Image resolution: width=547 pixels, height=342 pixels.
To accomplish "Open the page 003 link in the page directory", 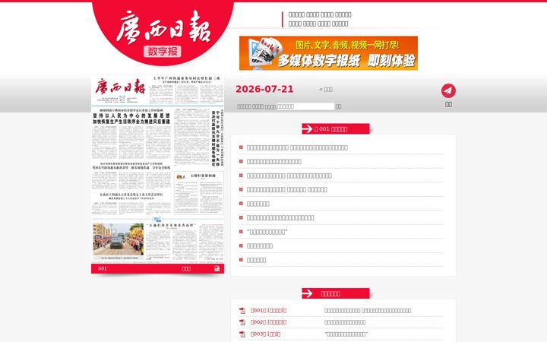I will click(265, 334).
